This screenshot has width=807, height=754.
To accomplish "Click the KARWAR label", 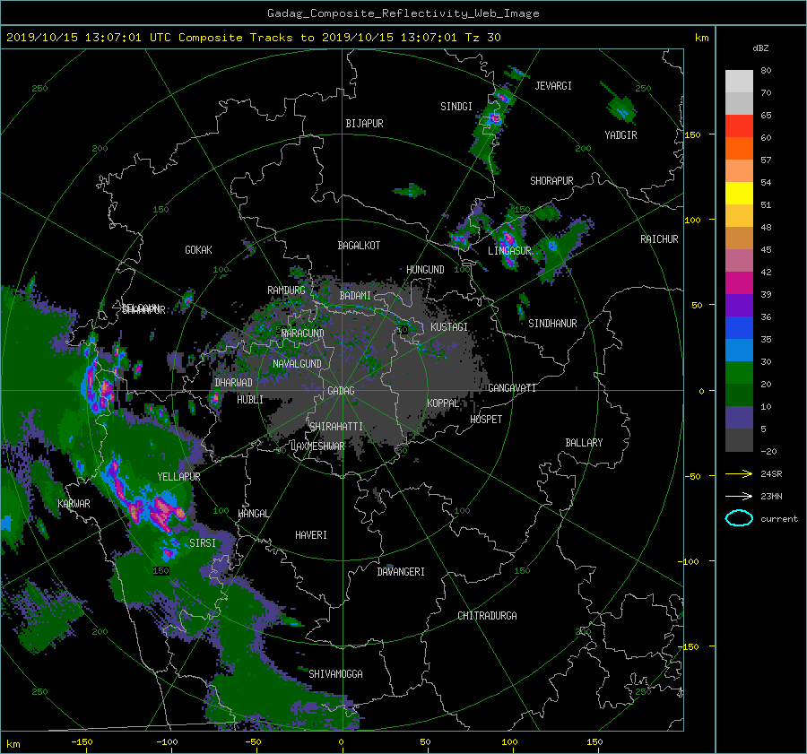I will pos(74,504).
